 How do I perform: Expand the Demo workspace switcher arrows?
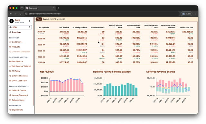pyautogui.click(x=29, y=21)
